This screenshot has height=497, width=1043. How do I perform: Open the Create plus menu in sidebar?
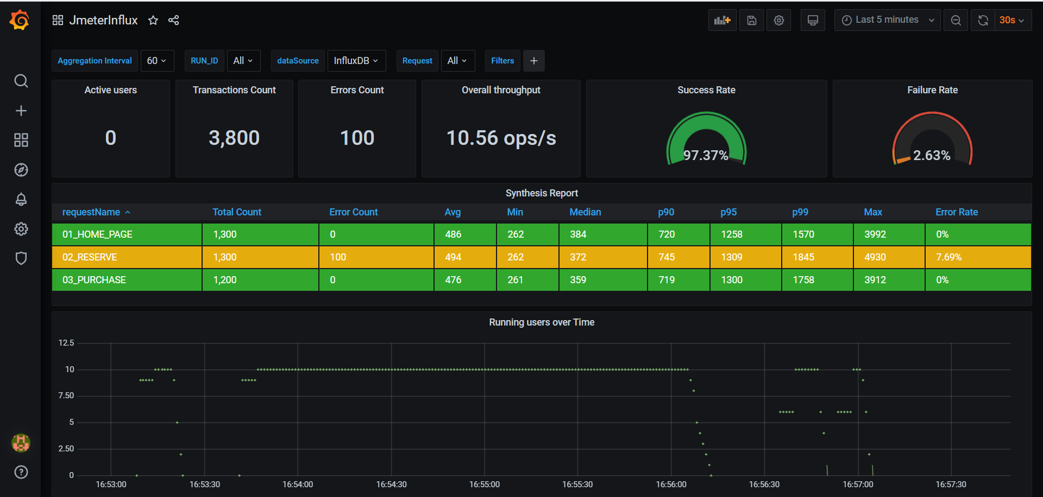(21, 111)
